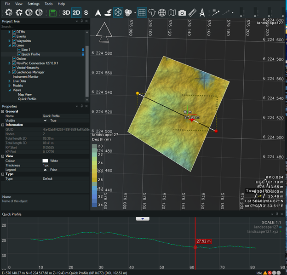Expand the DTMs tree node
The width and height of the screenshot is (287, 275).
pyautogui.click(x=9, y=32)
